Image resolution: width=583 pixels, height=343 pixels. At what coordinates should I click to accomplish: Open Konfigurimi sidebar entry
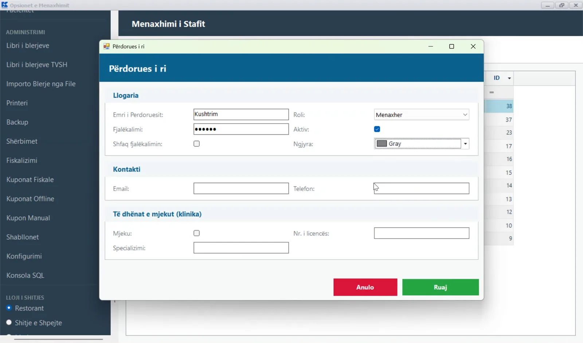(x=24, y=256)
